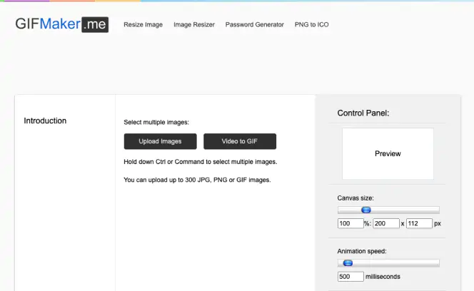Focus the canvas height field showing 112
The height and width of the screenshot is (291, 474).
click(419, 223)
